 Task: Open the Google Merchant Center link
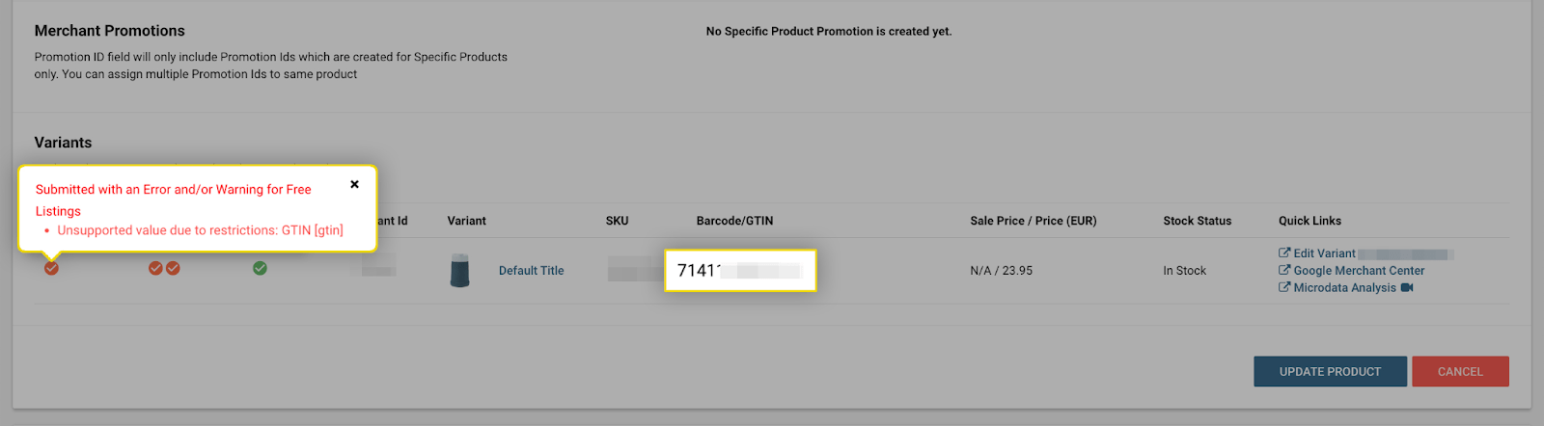[1359, 271]
